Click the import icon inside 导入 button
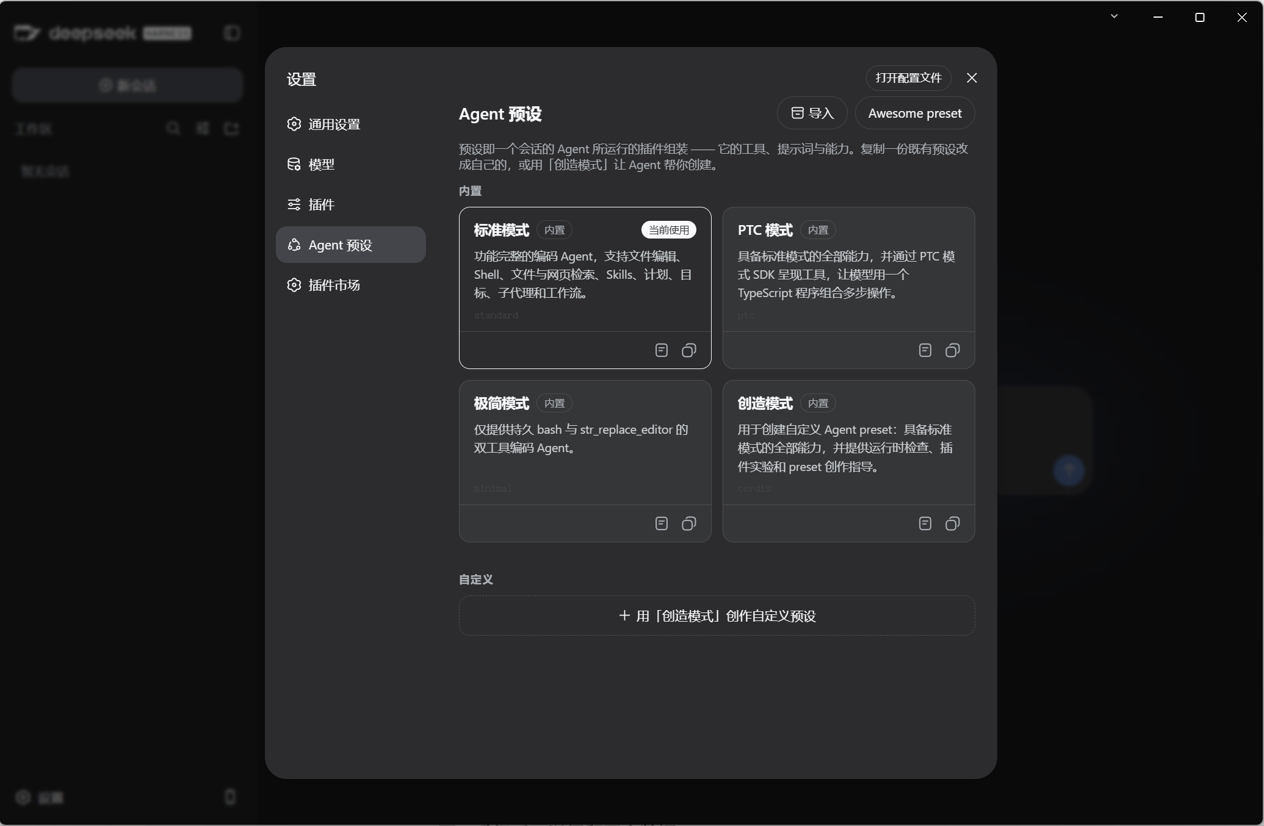Screen dimensions: 1264x826 [x=797, y=113]
